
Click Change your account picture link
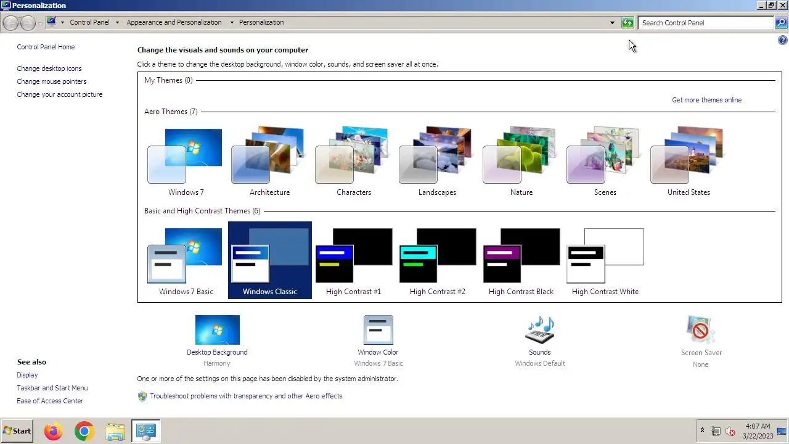[60, 94]
